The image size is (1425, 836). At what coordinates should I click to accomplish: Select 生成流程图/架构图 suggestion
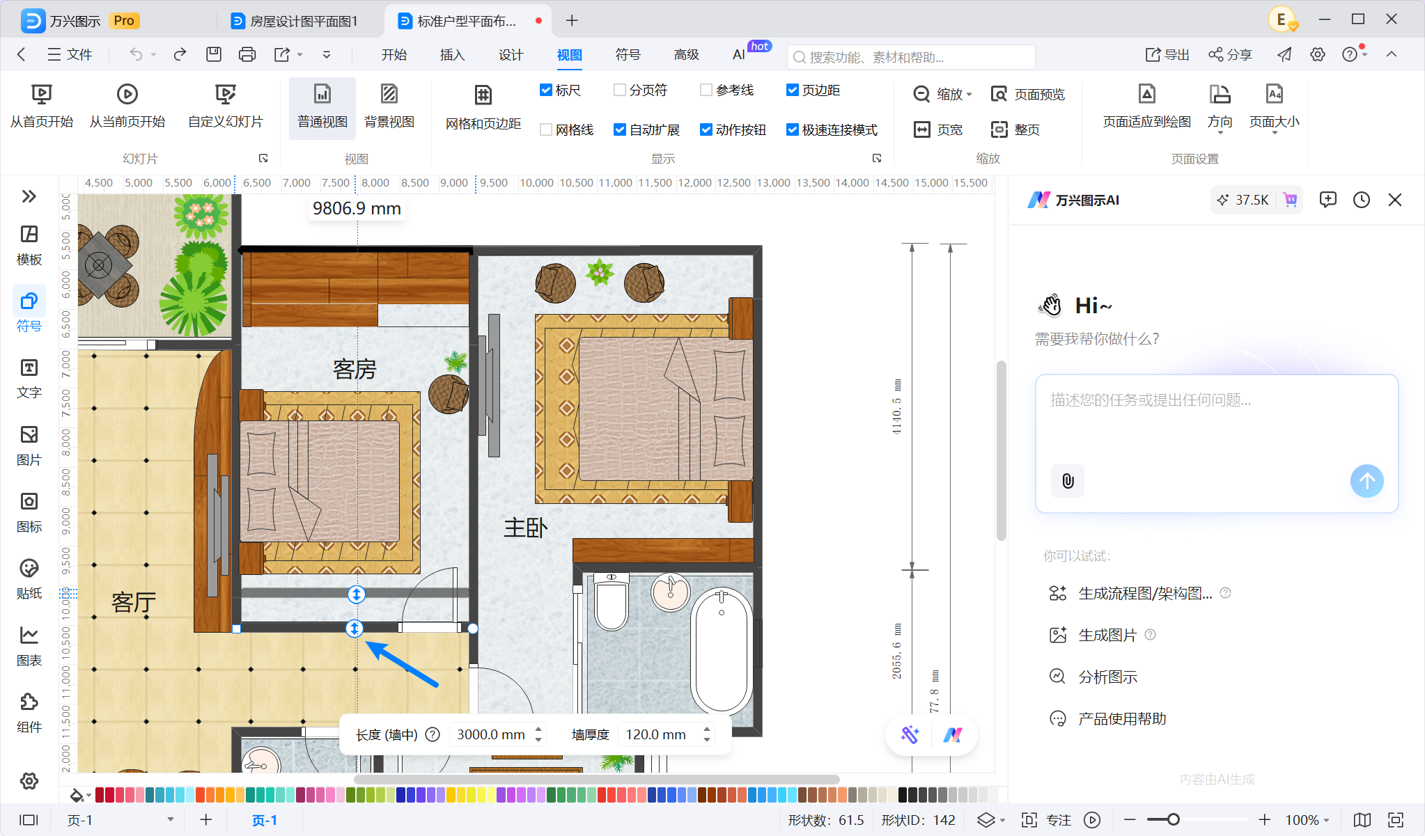1146,593
